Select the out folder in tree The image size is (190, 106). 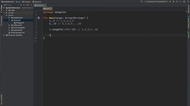tap(11, 13)
